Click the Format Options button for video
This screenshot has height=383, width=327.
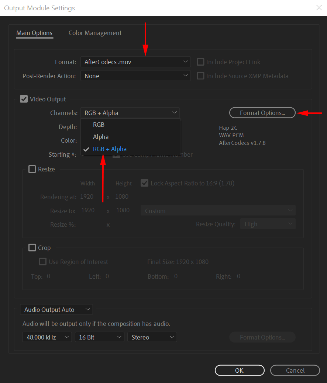262,113
